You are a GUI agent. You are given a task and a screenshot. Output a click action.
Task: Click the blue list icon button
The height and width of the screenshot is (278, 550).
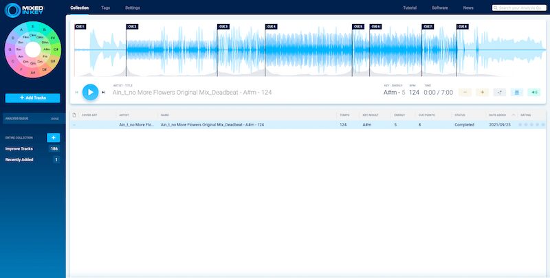(517, 92)
